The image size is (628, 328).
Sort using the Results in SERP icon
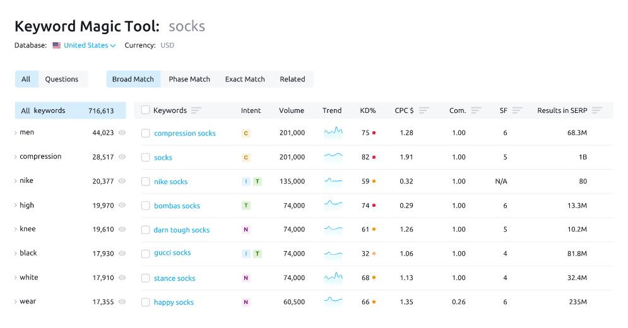(x=597, y=110)
